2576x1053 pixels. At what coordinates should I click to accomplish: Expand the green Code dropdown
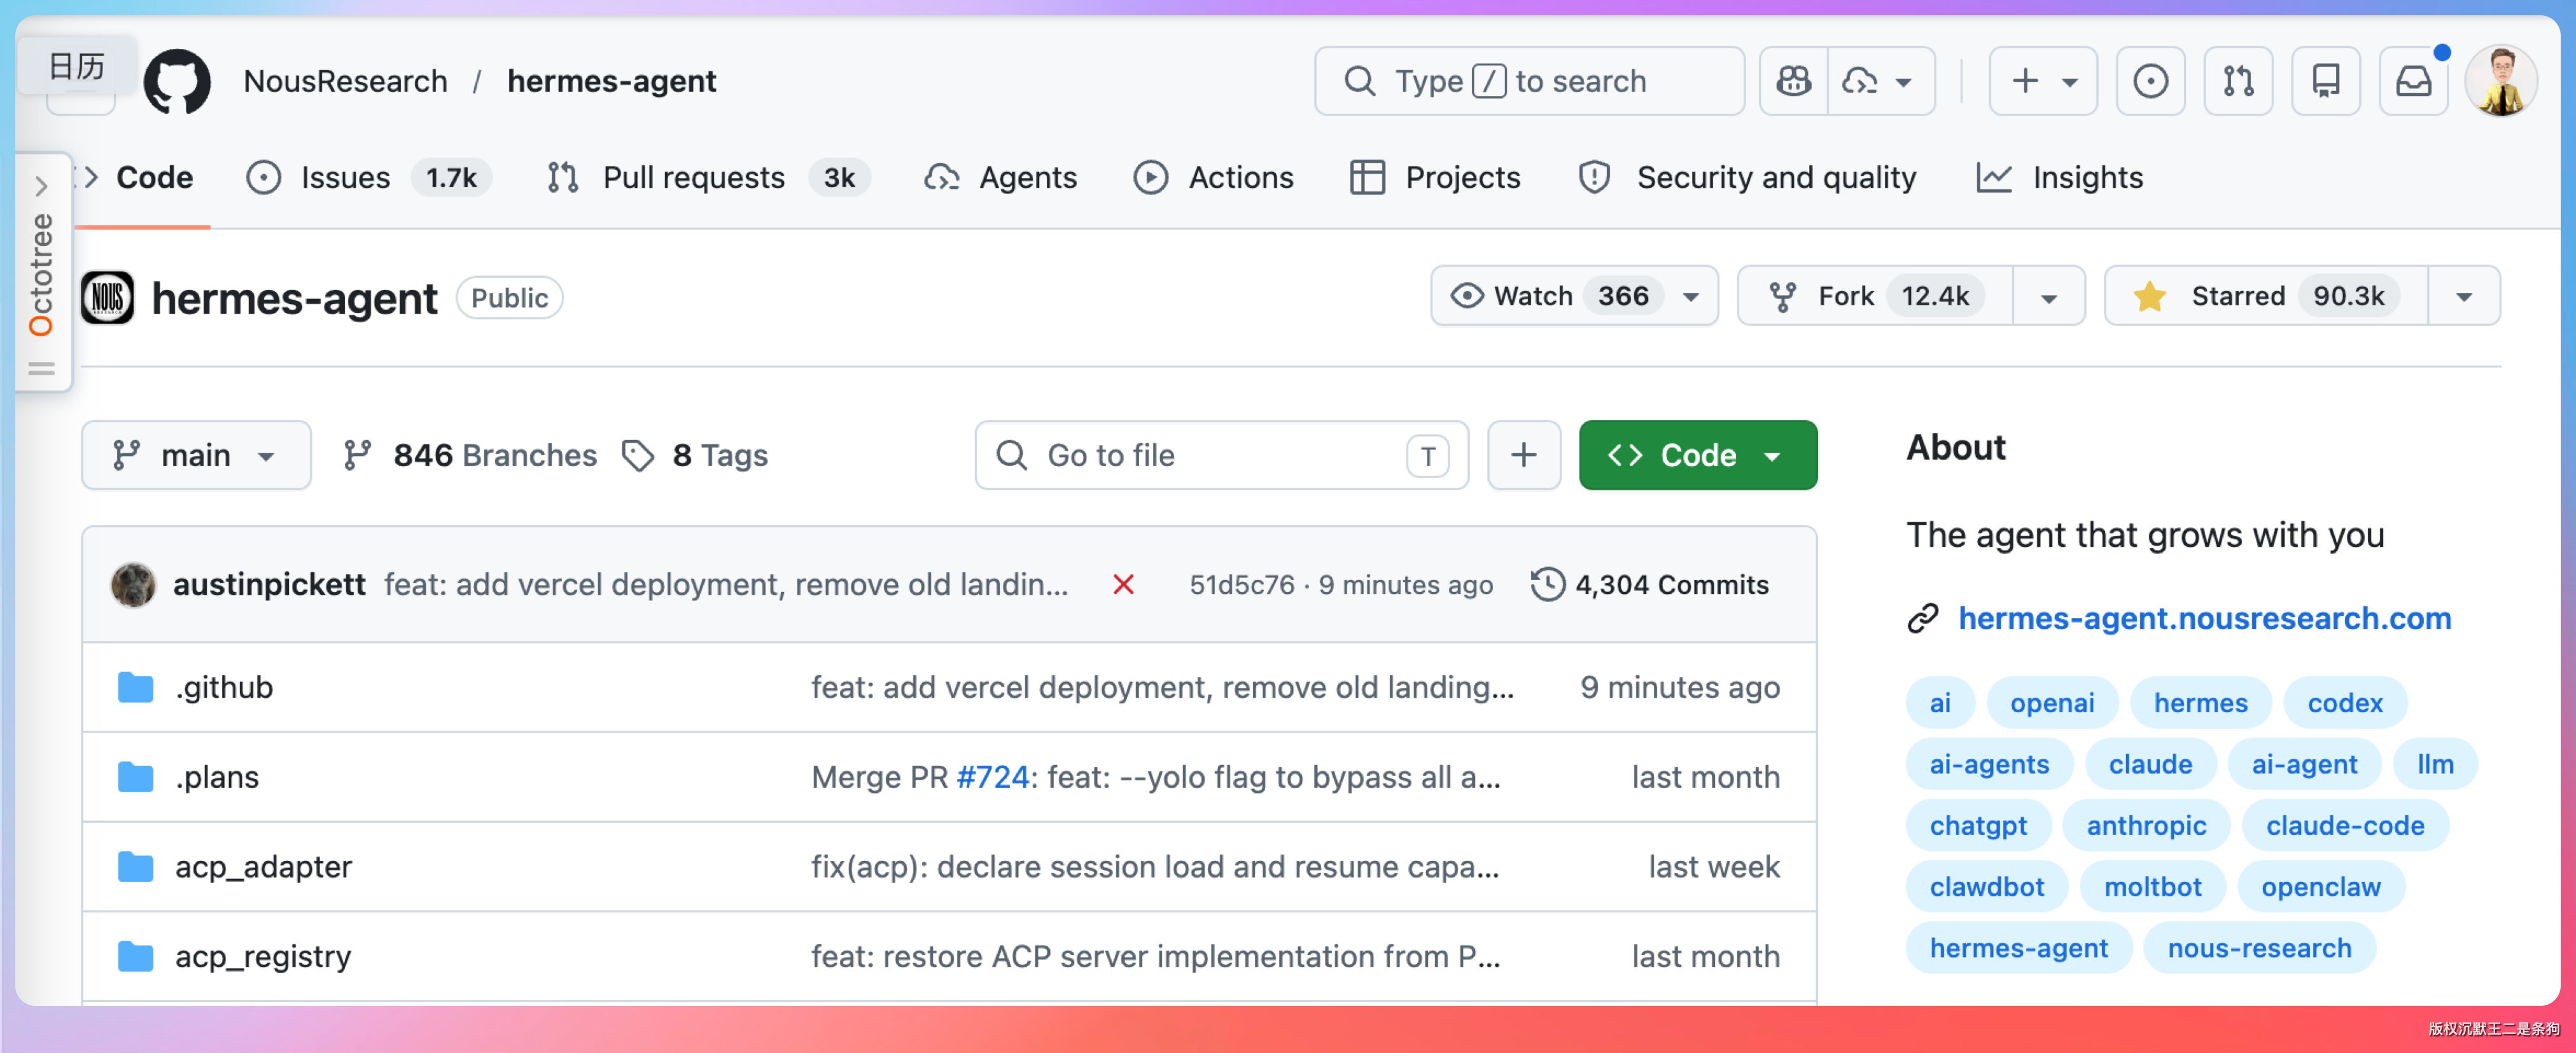pos(1697,455)
